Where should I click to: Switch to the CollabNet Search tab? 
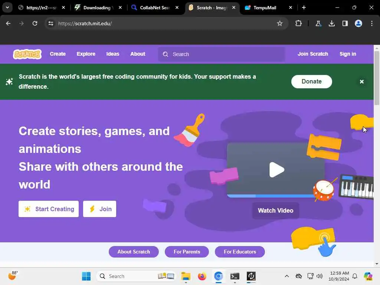pos(154,7)
